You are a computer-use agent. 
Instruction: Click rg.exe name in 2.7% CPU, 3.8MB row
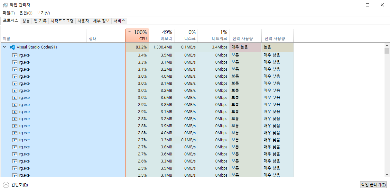pyautogui.click(x=24, y=147)
